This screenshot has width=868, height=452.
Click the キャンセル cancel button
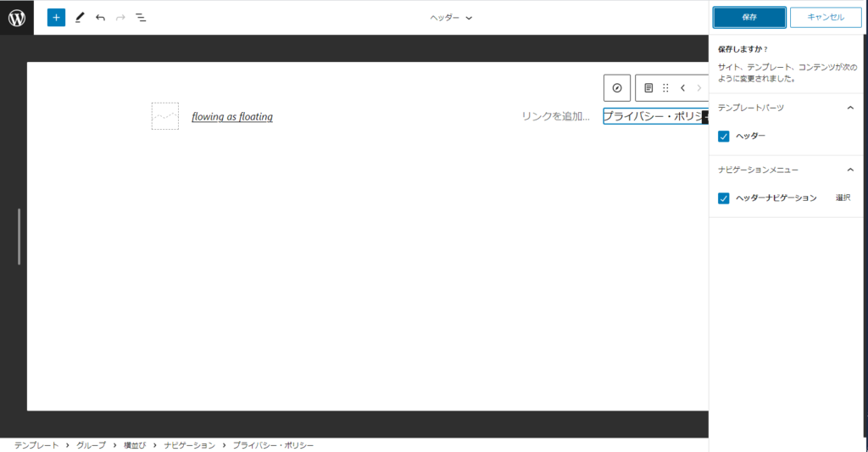click(825, 17)
